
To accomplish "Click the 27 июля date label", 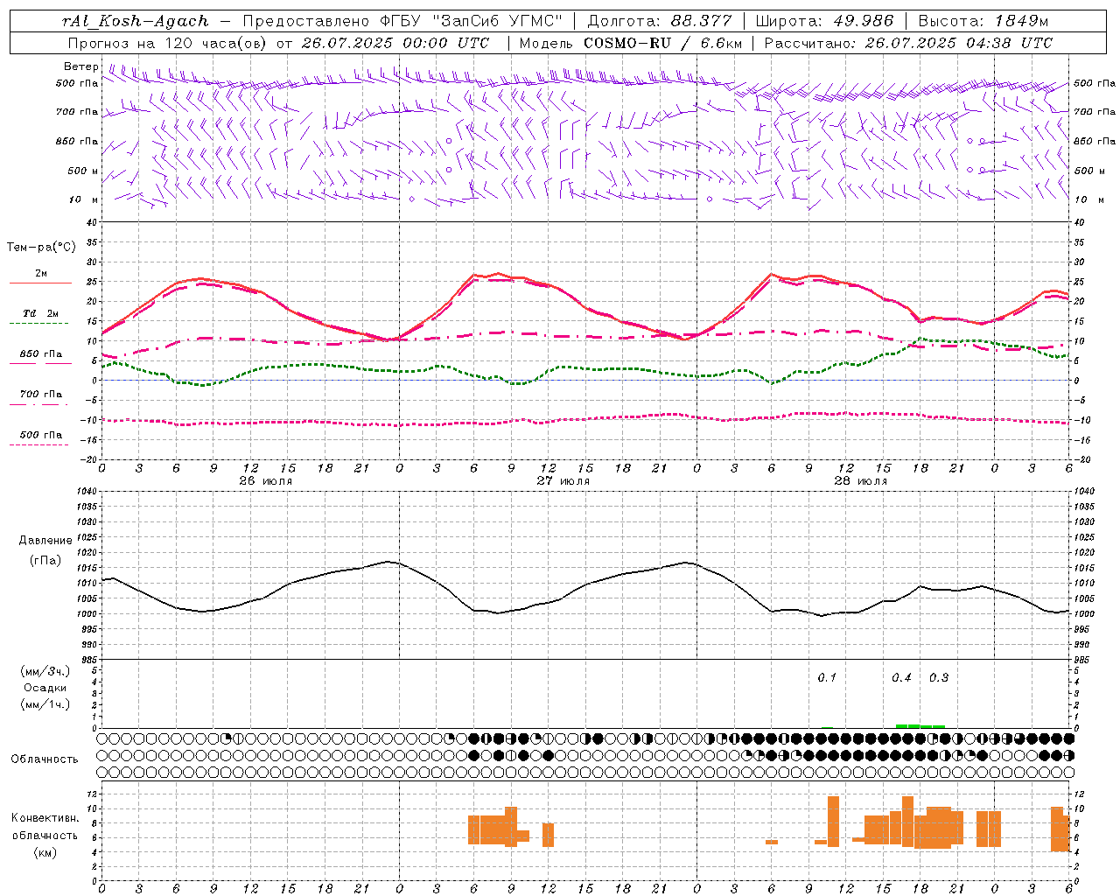I will pos(563,481).
